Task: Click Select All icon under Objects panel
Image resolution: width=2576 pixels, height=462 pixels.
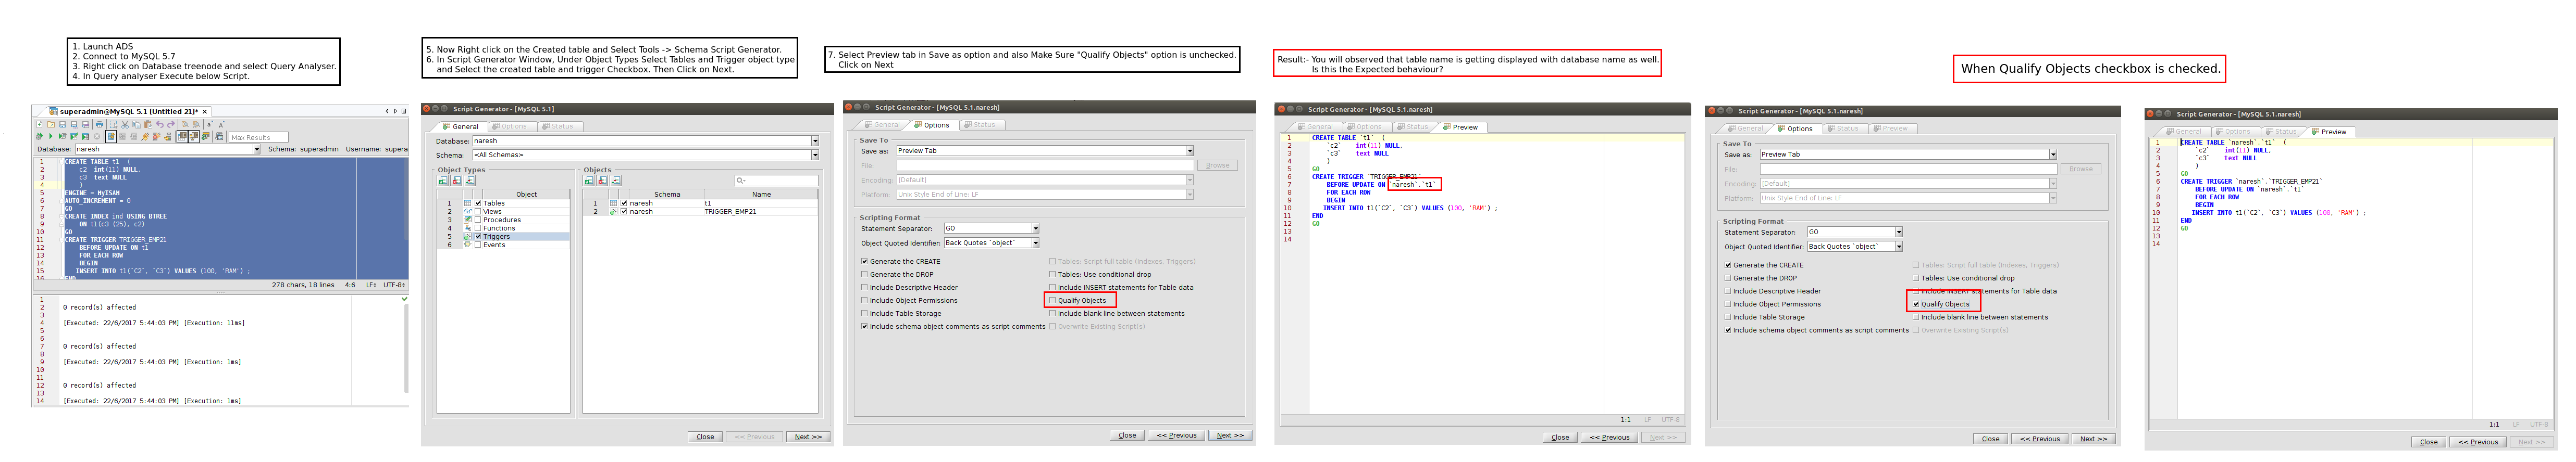Action: click(x=589, y=181)
